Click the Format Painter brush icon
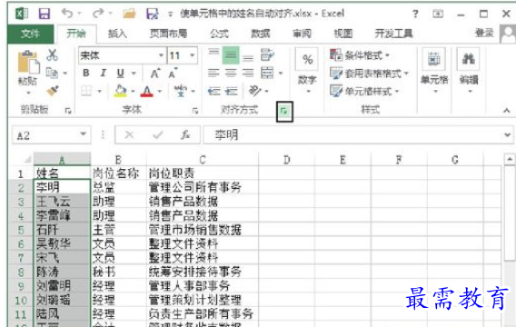Image resolution: width=516 pixels, height=327 pixels. coord(53,91)
